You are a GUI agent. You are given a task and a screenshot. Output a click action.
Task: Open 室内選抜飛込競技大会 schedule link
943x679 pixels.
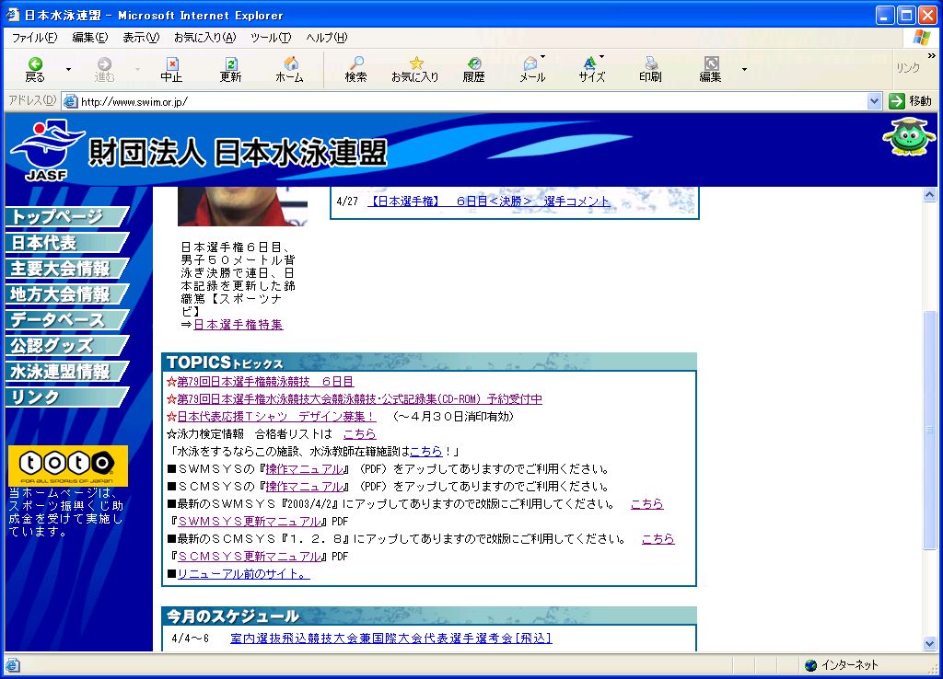coord(390,639)
